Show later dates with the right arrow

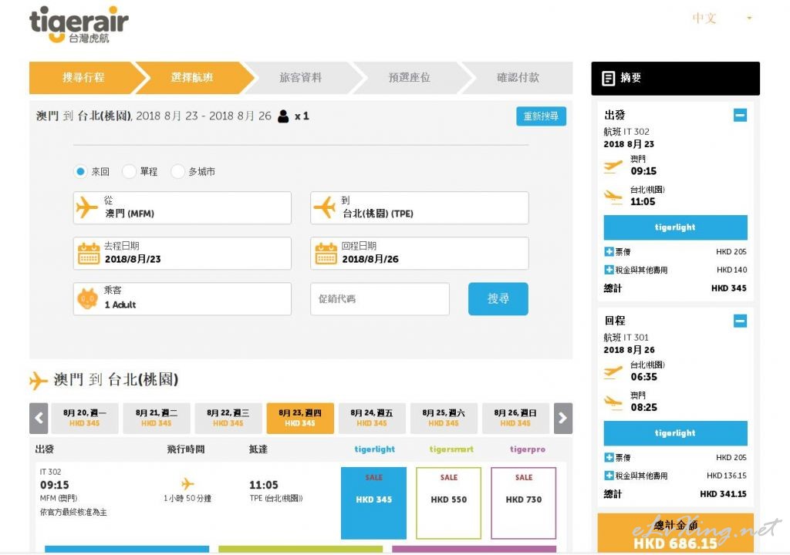click(563, 418)
